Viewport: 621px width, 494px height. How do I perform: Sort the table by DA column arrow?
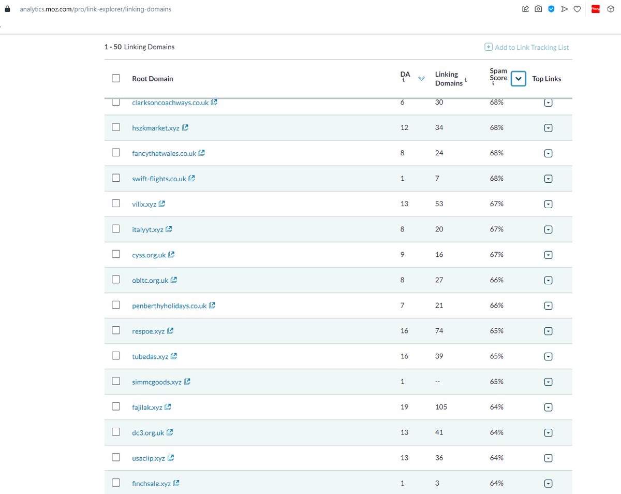421,79
